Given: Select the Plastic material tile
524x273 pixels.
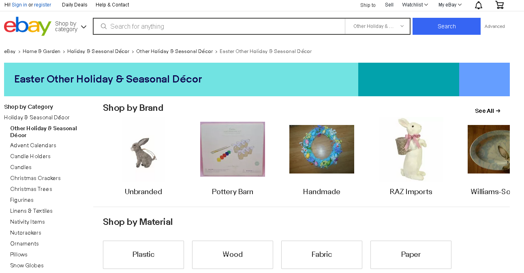Looking at the screenshot, I should pyautogui.click(x=143, y=254).
